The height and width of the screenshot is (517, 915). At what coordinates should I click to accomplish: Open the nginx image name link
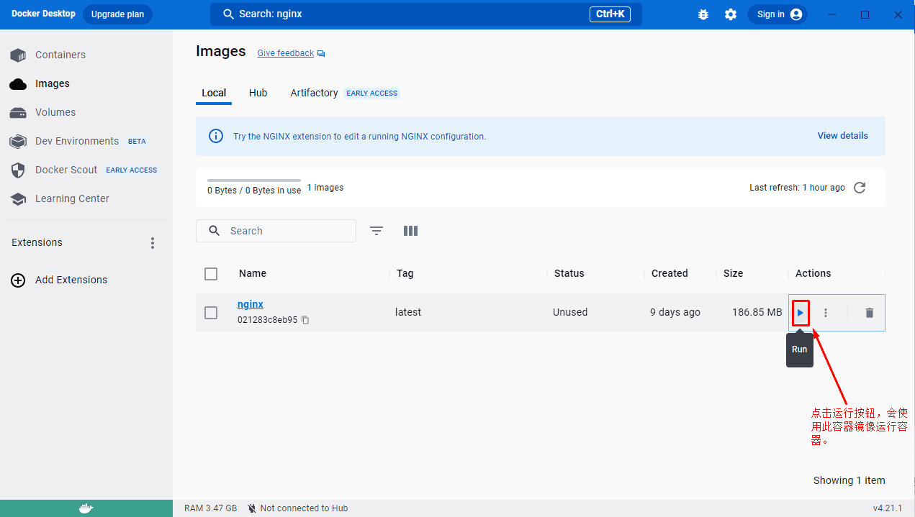[x=251, y=304]
